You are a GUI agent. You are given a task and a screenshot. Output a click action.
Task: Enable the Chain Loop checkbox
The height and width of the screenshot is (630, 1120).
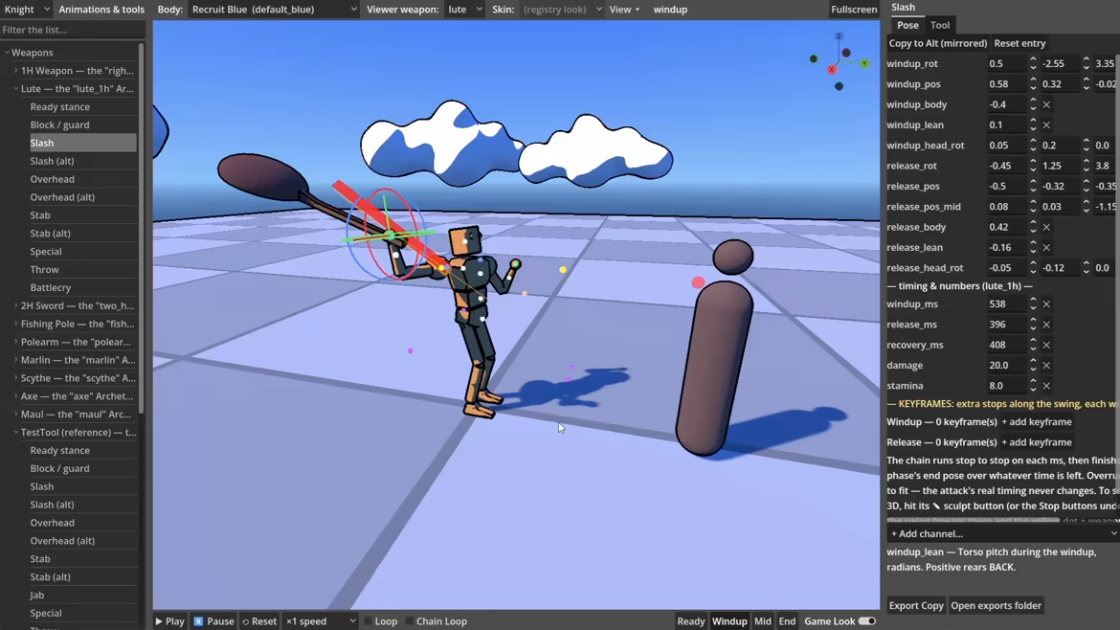coord(410,621)
